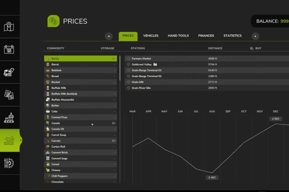Toggle the Grain River Silo marker icon

click(128, 88)
